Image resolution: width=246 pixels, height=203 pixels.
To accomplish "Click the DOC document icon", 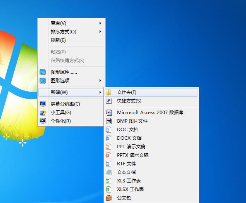I will (x=108, y=130).
